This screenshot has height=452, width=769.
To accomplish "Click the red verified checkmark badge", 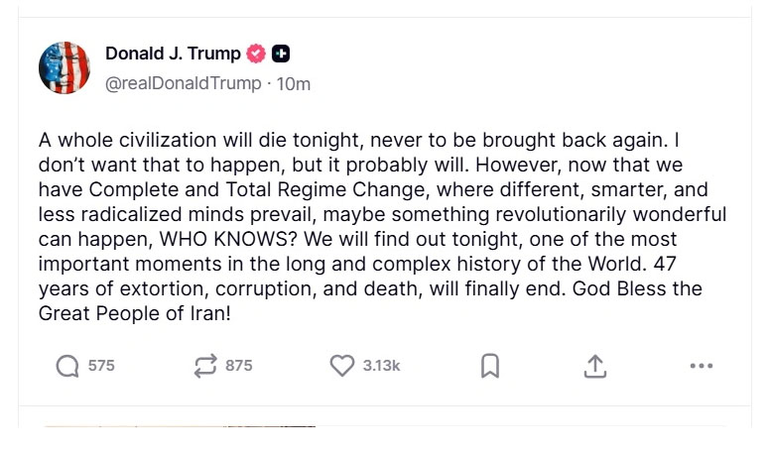I will pyautogui.click(x=257, y=55).
